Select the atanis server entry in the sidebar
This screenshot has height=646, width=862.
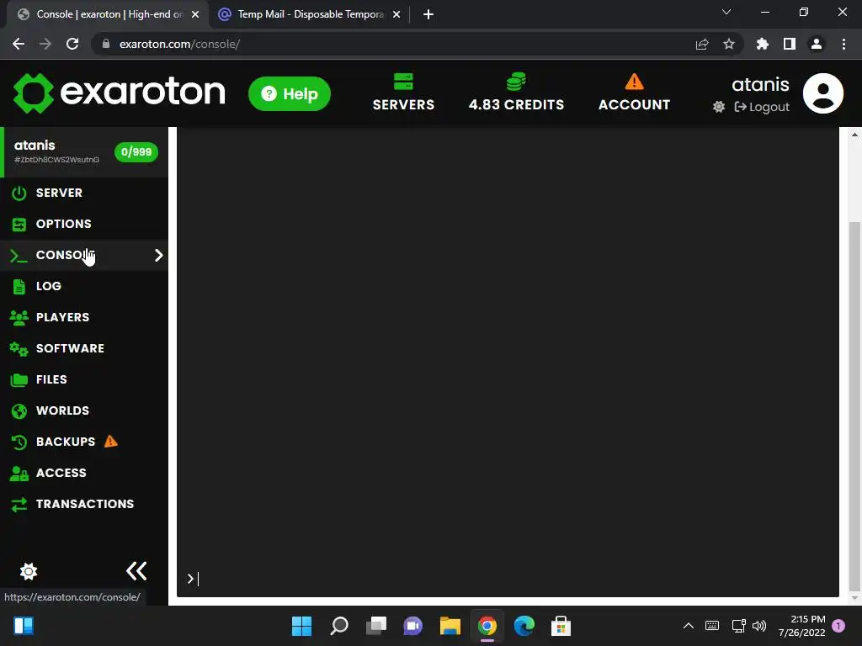click(x=84, y=152)
